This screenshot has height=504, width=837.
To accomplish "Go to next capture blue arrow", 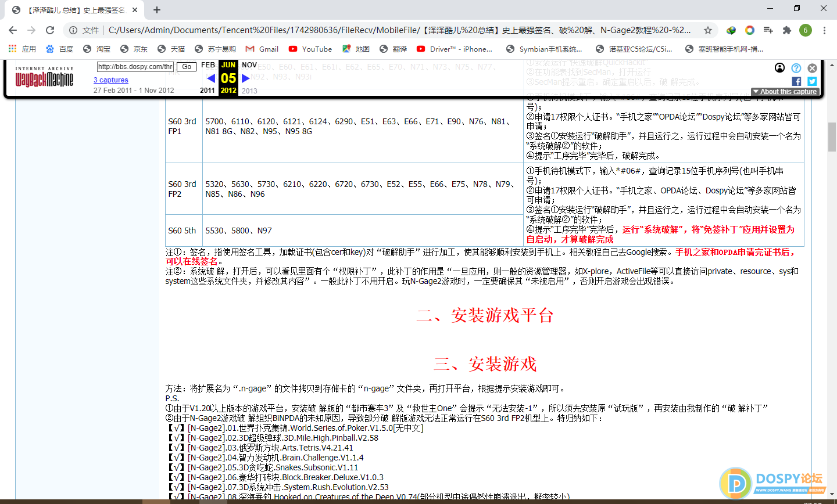I will point(246,78).
